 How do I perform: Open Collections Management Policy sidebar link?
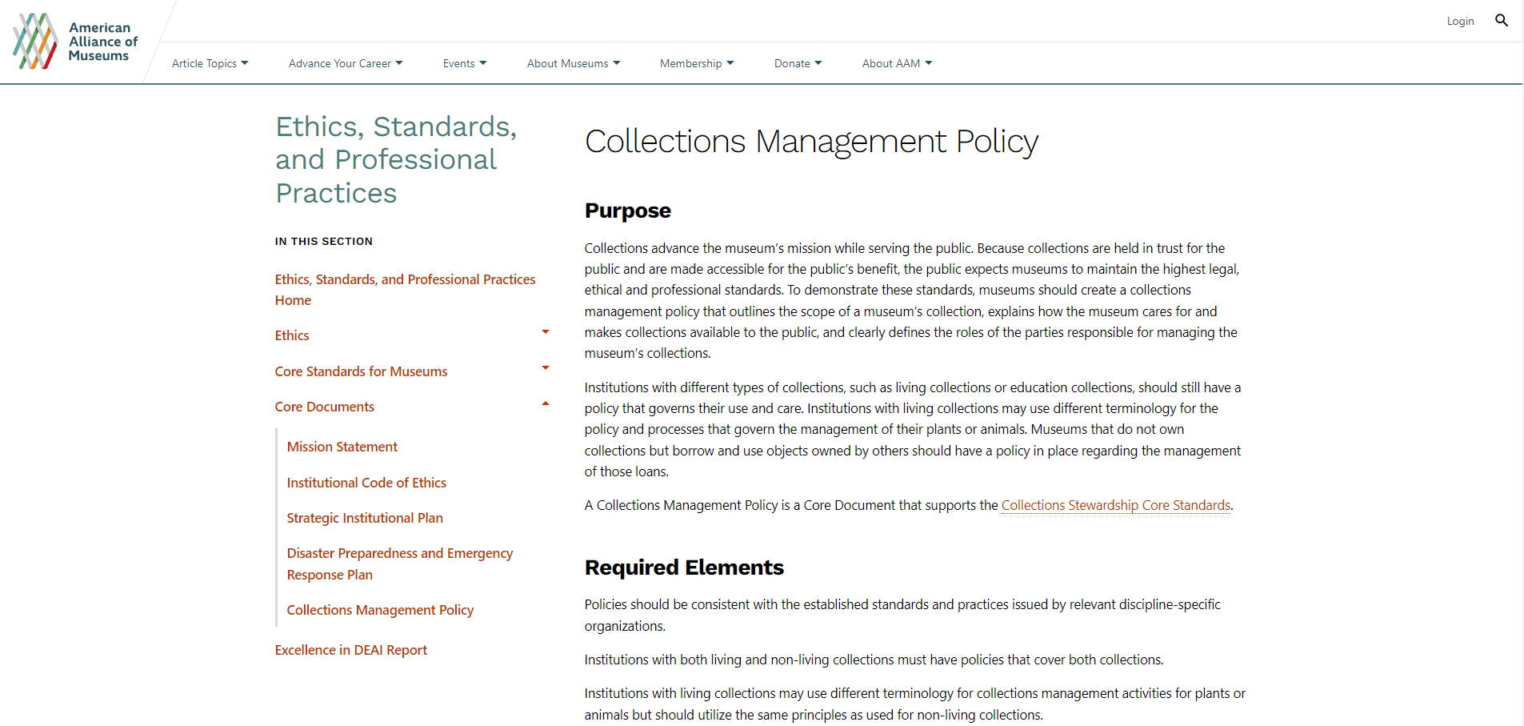[x=380, y=610]
